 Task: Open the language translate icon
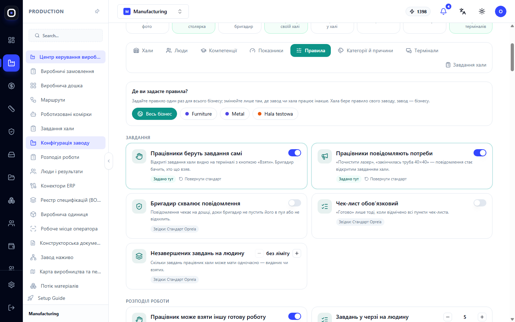(463, 11)
